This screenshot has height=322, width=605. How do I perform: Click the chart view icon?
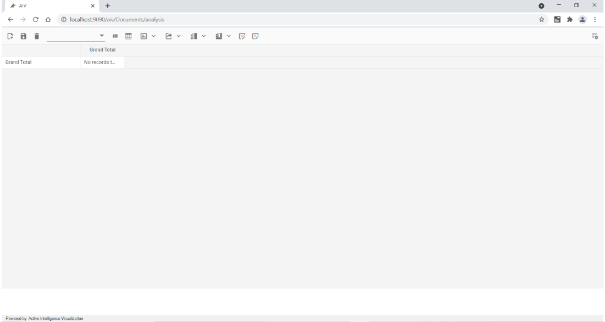143,36
